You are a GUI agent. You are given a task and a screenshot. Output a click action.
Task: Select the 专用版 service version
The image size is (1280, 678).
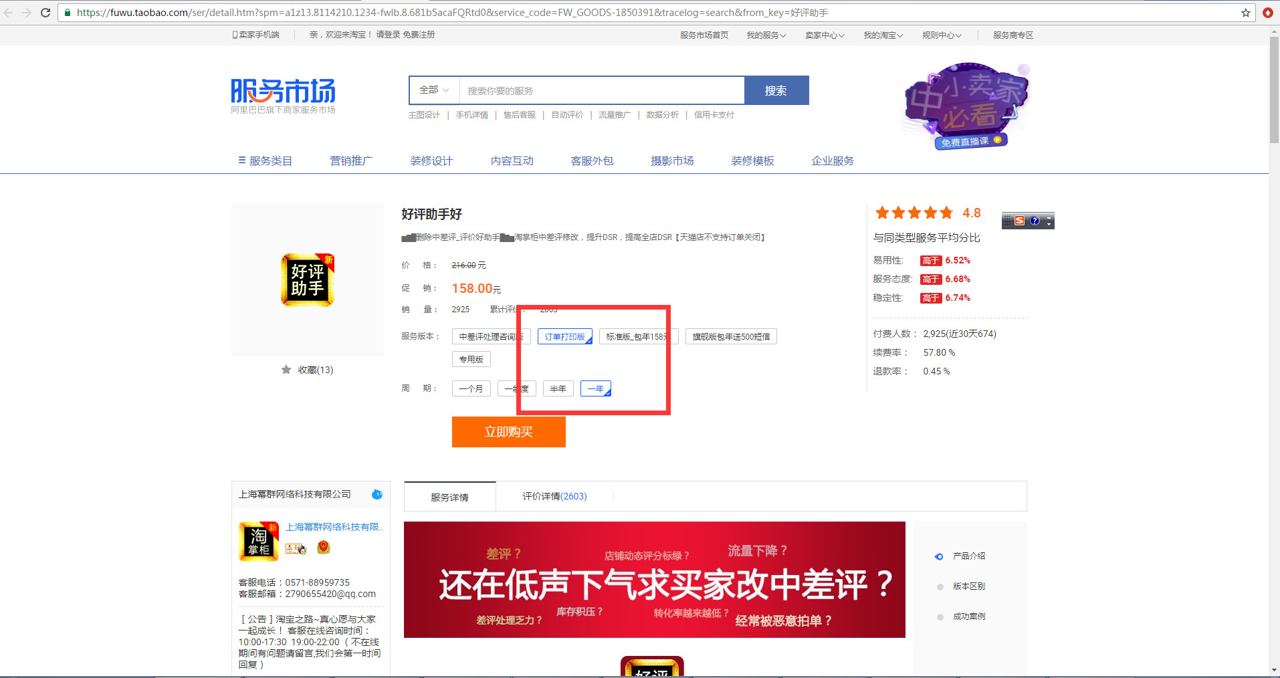pyautogui.click(x=471, y=360)
